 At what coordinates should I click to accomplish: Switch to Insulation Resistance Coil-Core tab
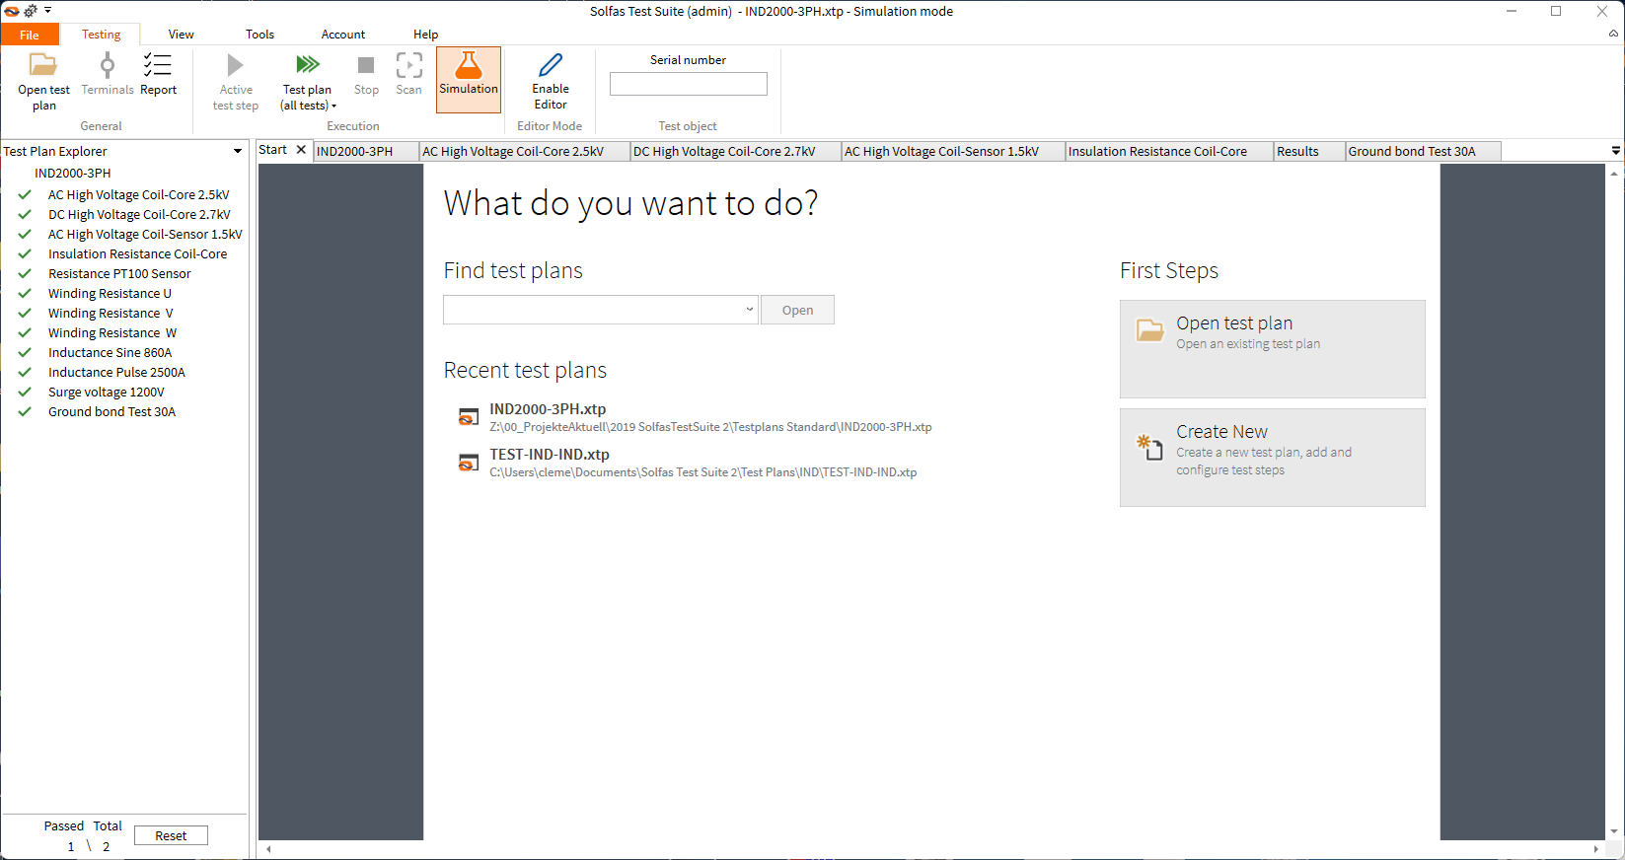click(1169, 151)
